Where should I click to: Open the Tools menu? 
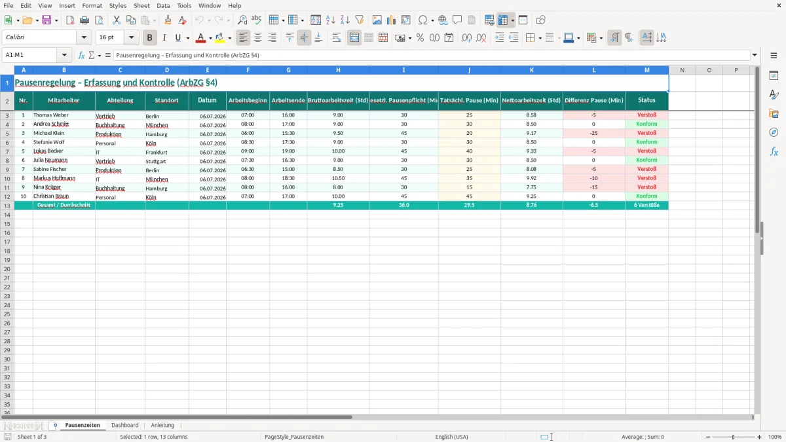pyautogui.click(x=184, y=5)
